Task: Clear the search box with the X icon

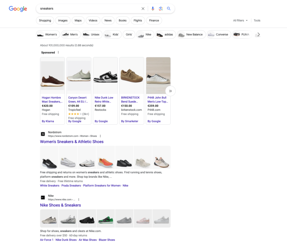Action: [143, 9]
